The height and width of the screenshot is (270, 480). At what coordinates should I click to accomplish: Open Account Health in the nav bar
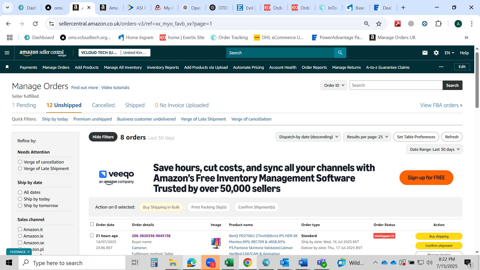(x=283, y=67)
